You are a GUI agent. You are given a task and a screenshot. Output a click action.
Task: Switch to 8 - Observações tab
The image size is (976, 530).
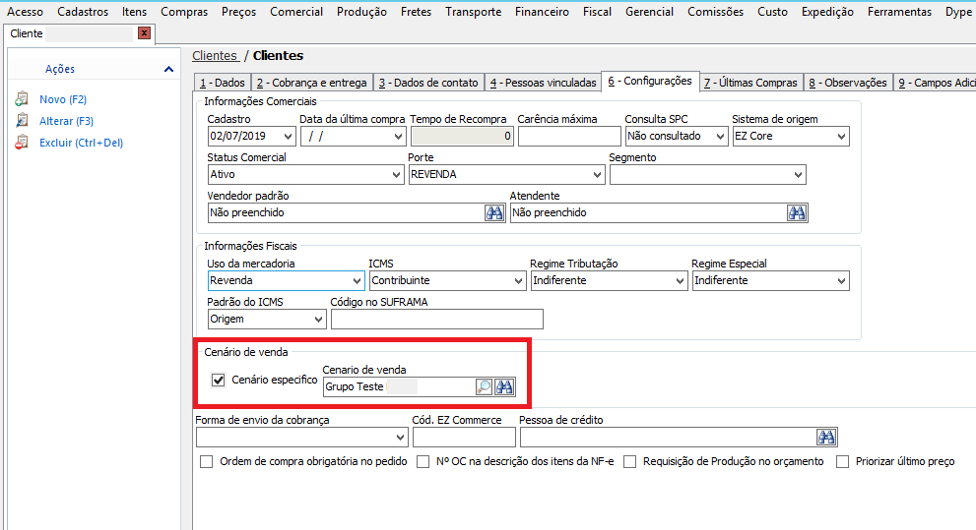tap(848, 83)
